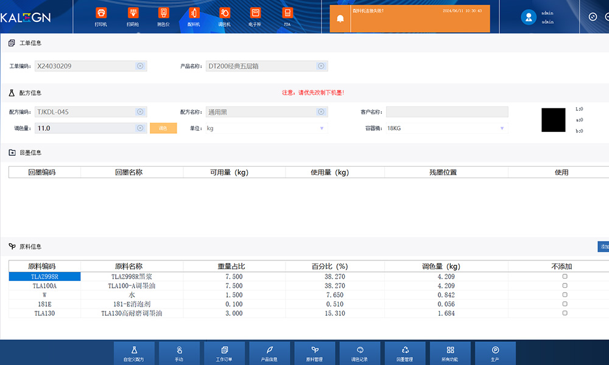The image size is (609, 365).
Task: Expand the 单位 kg dropdown
Action: [x=322, y=128]
